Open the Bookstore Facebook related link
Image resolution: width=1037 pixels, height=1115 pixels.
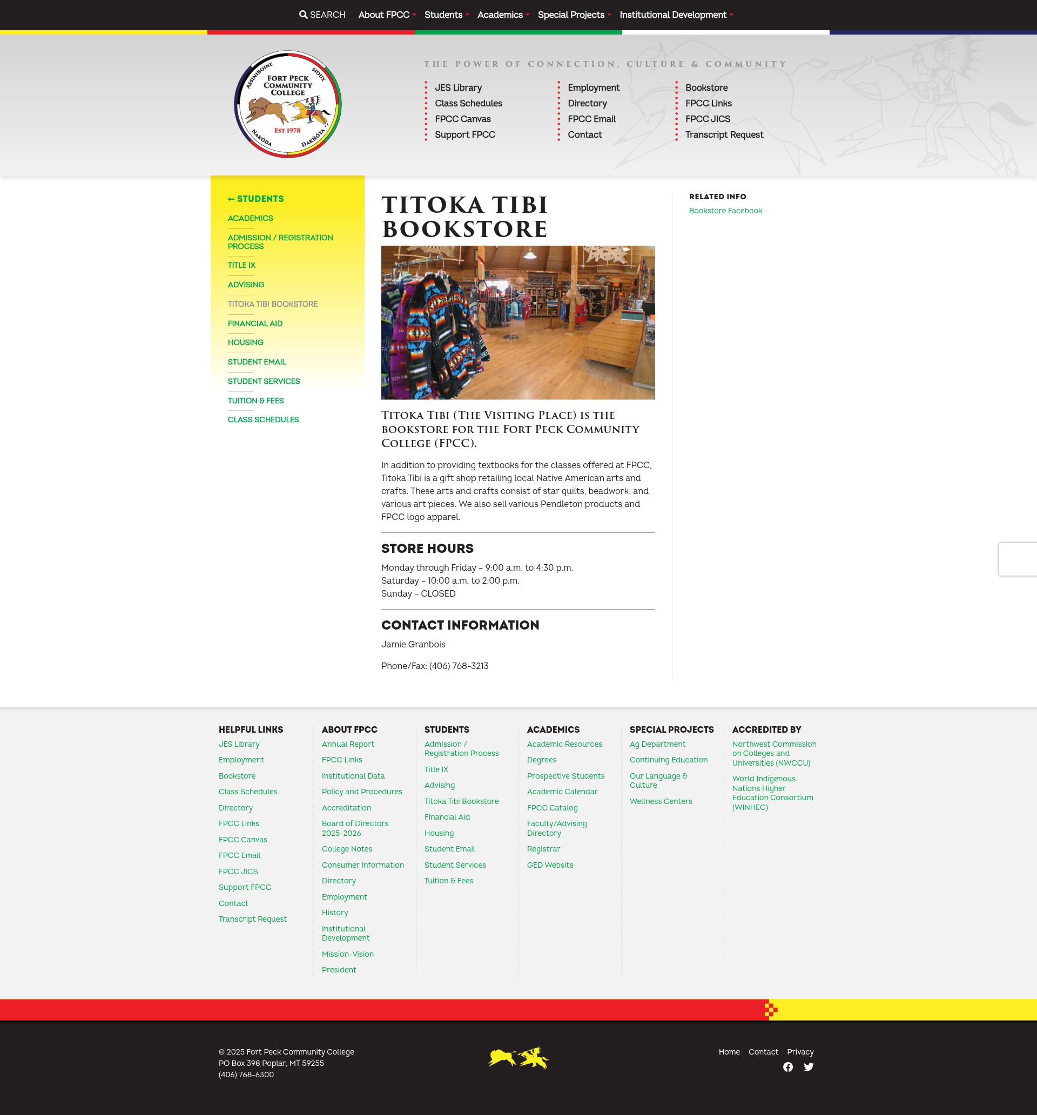[725, 211]
